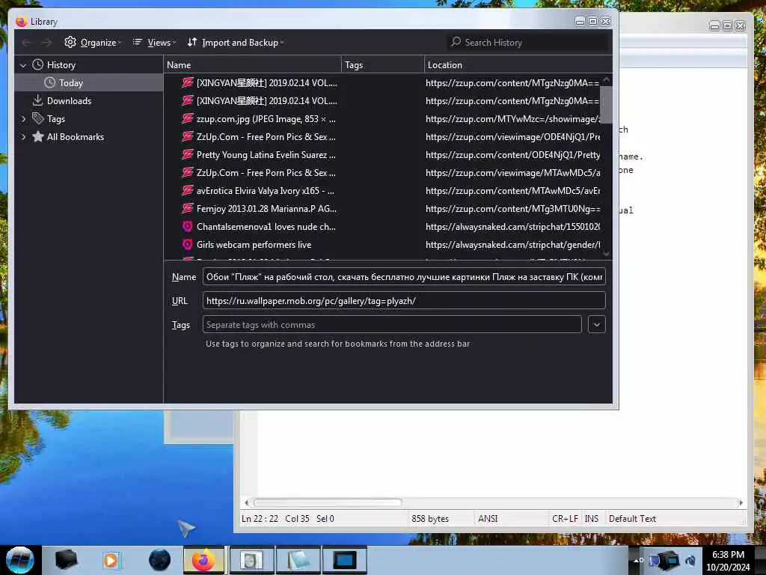Click the URL text field

(404, 301)
